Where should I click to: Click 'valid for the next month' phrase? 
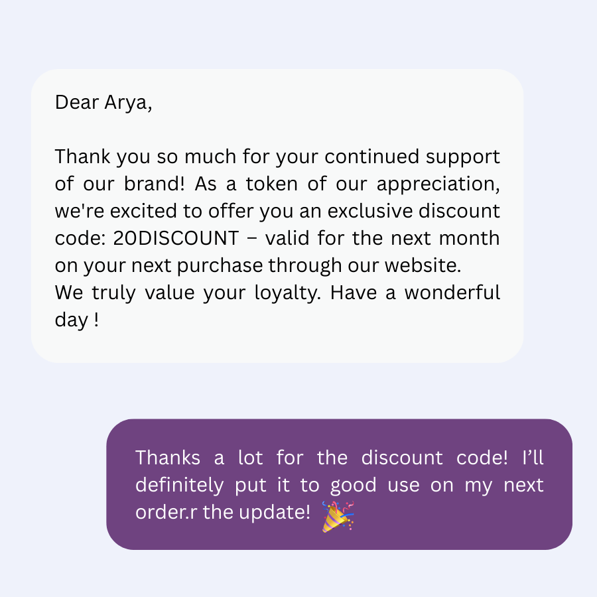tap(382, 238)
